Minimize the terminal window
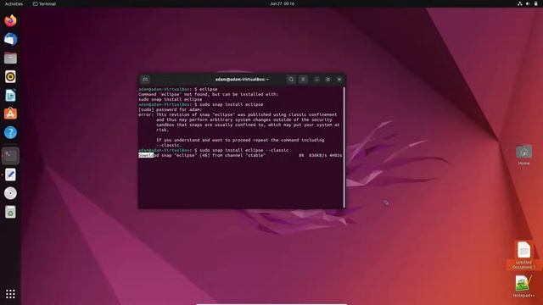 (316, 79)
